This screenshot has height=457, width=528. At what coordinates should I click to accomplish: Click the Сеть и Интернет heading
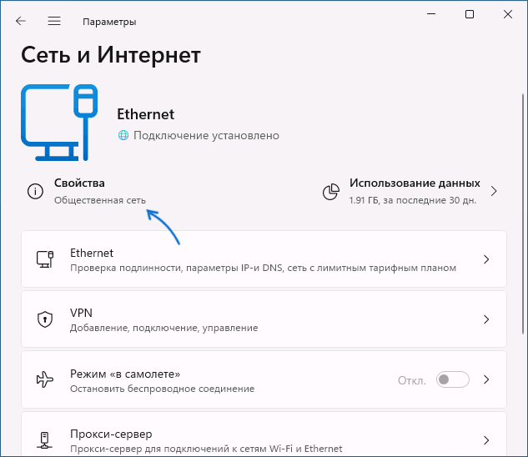[x=111, y=54]
